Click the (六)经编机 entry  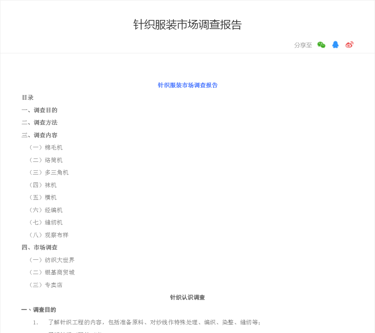click(46, 210)
